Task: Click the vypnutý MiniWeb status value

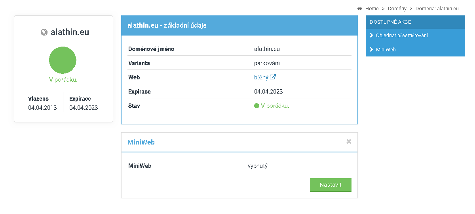Action: [x=258, y=166]
